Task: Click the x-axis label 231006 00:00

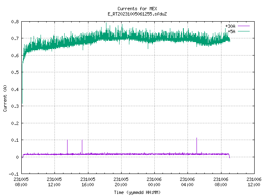Action: point(154,182)
